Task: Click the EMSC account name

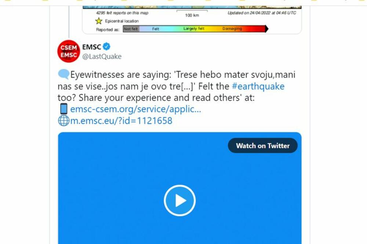Action: (x=91, y=47)
